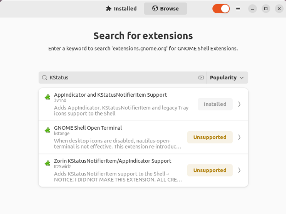
Task: Expand AppIndicator extension details chevron
Action: click(239, 104)
